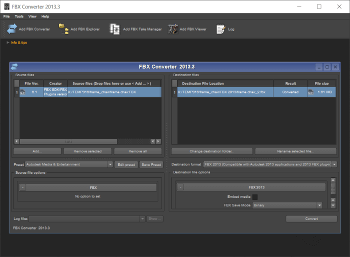
Task: Click the FBX Converter app icon in title bar
Action: (7, 7)
